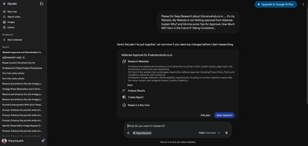Click Upgrade to Google AI Plus

pos(276,4)
